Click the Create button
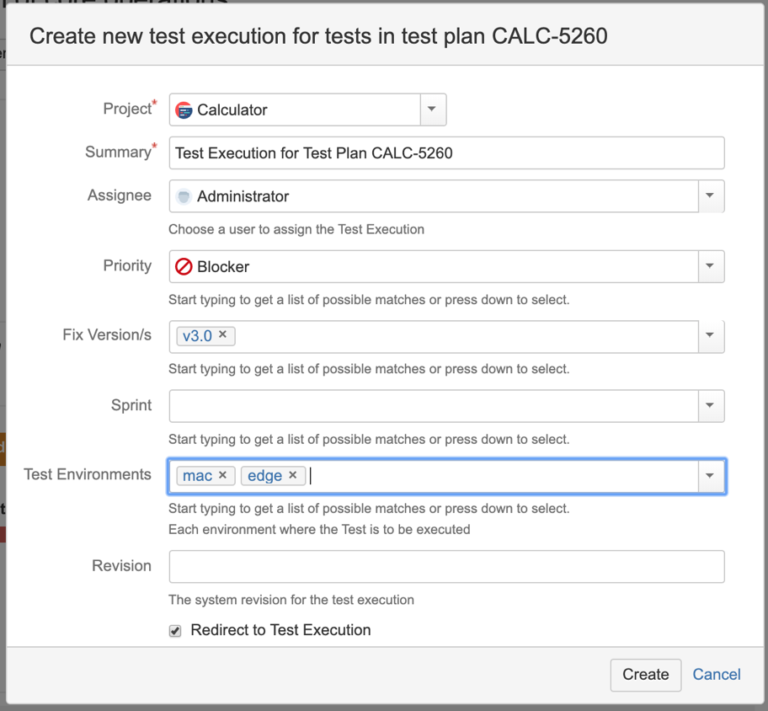768x711 pixels. pyautogui.click(x=646, y=675)
